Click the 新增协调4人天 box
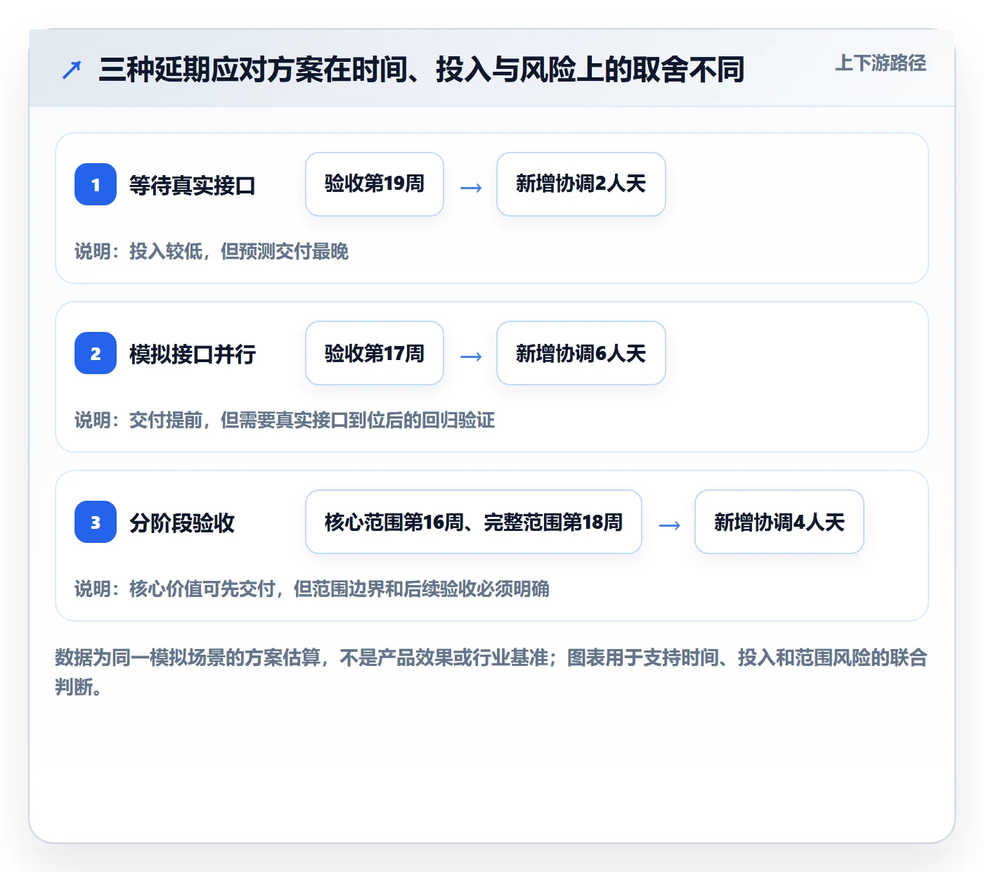 pos(779,522)
